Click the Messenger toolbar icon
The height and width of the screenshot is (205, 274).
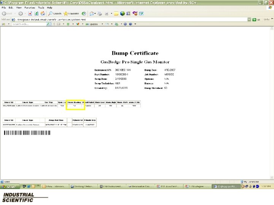(135, 13)
